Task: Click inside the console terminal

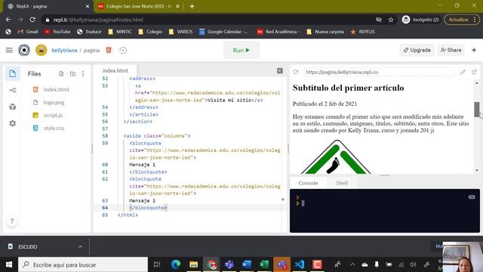Action: [385, 211]
